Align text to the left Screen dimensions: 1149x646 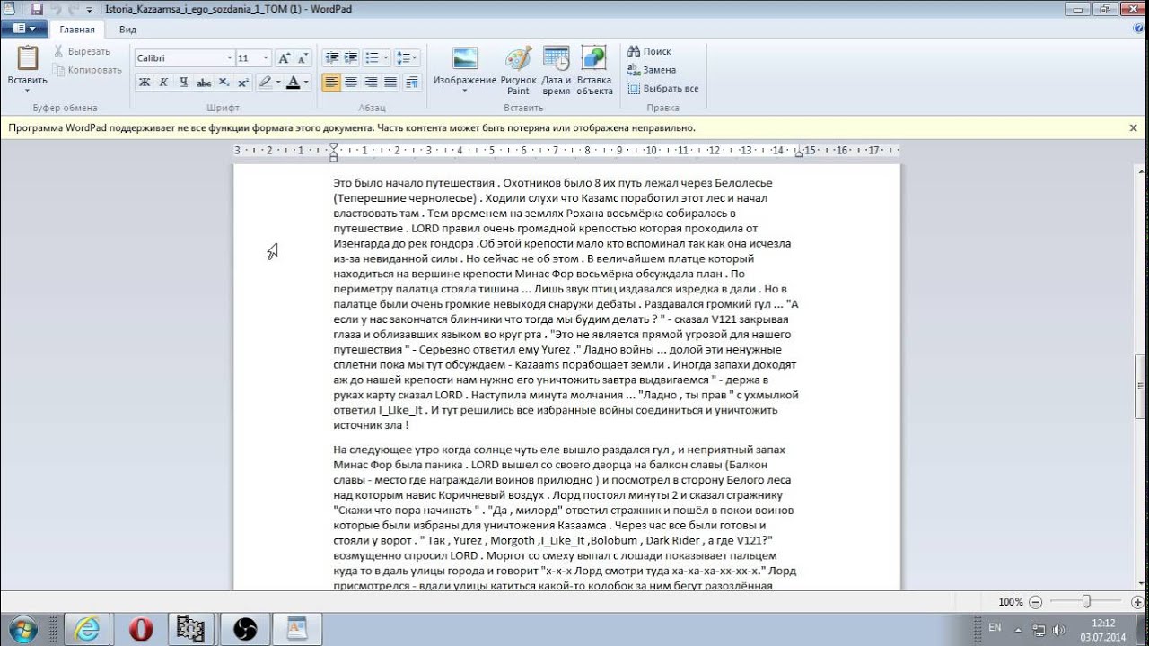pos(332,82)
